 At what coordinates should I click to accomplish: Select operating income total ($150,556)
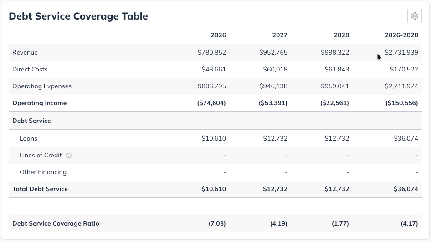pyautogui.click(x=401, y=103)
